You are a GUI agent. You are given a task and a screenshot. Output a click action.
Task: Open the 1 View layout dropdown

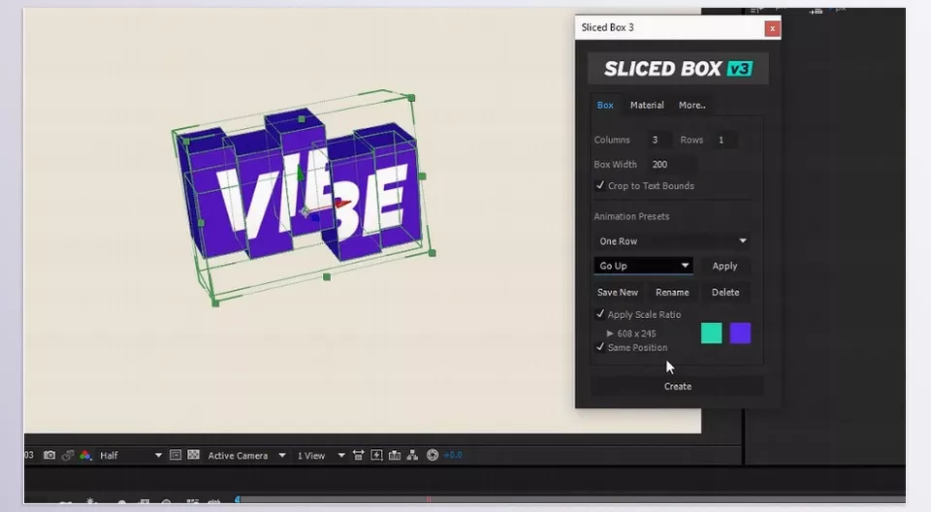point(321,456)
